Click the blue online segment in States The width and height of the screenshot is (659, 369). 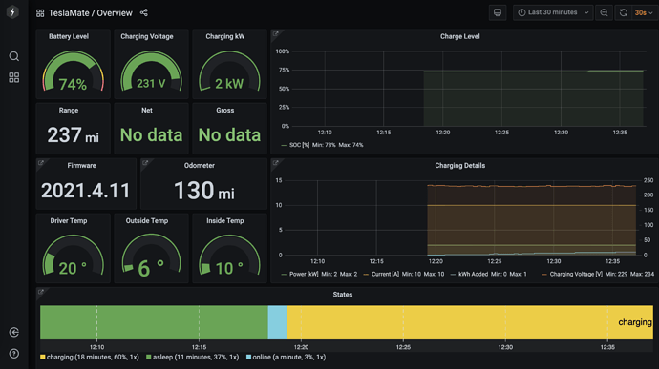coord(277,322)
